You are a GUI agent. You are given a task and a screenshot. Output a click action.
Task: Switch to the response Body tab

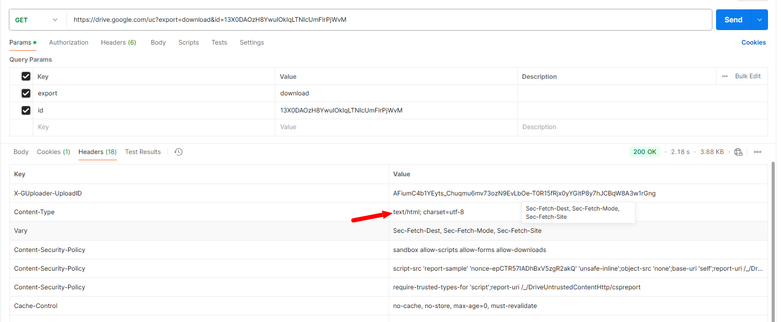(21, 152)
